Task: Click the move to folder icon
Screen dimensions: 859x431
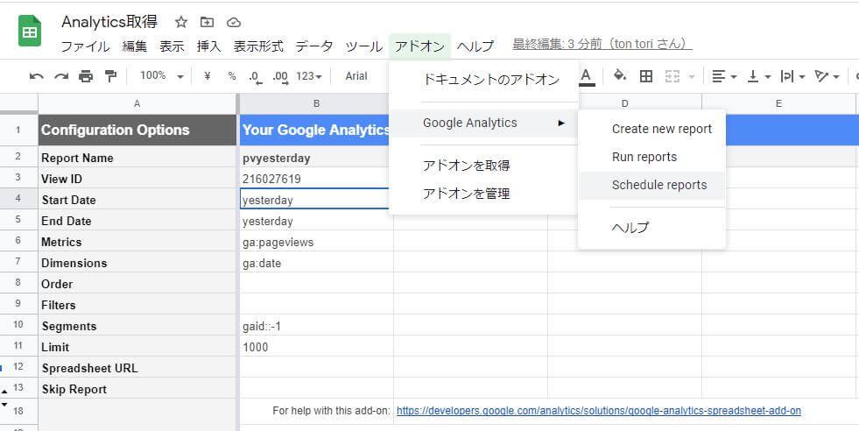Action: [x=207, y=22]
